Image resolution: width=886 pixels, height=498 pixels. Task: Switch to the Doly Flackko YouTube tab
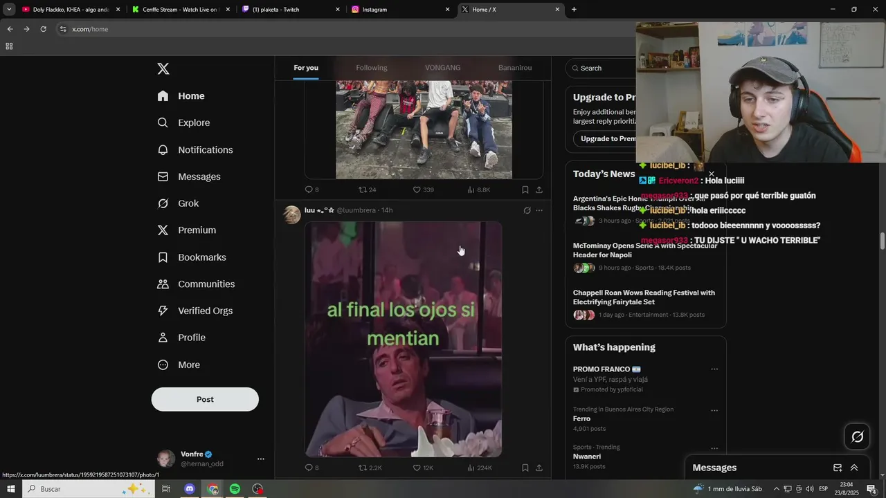point(71,10)
